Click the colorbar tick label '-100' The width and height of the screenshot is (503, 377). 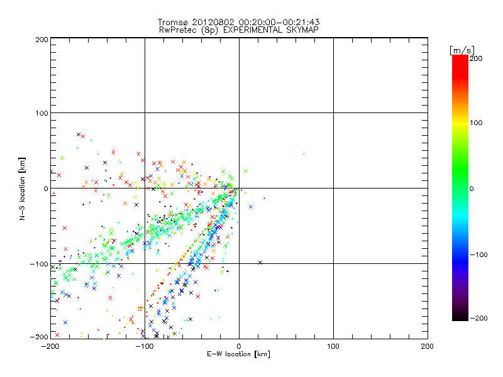[478, 254]
